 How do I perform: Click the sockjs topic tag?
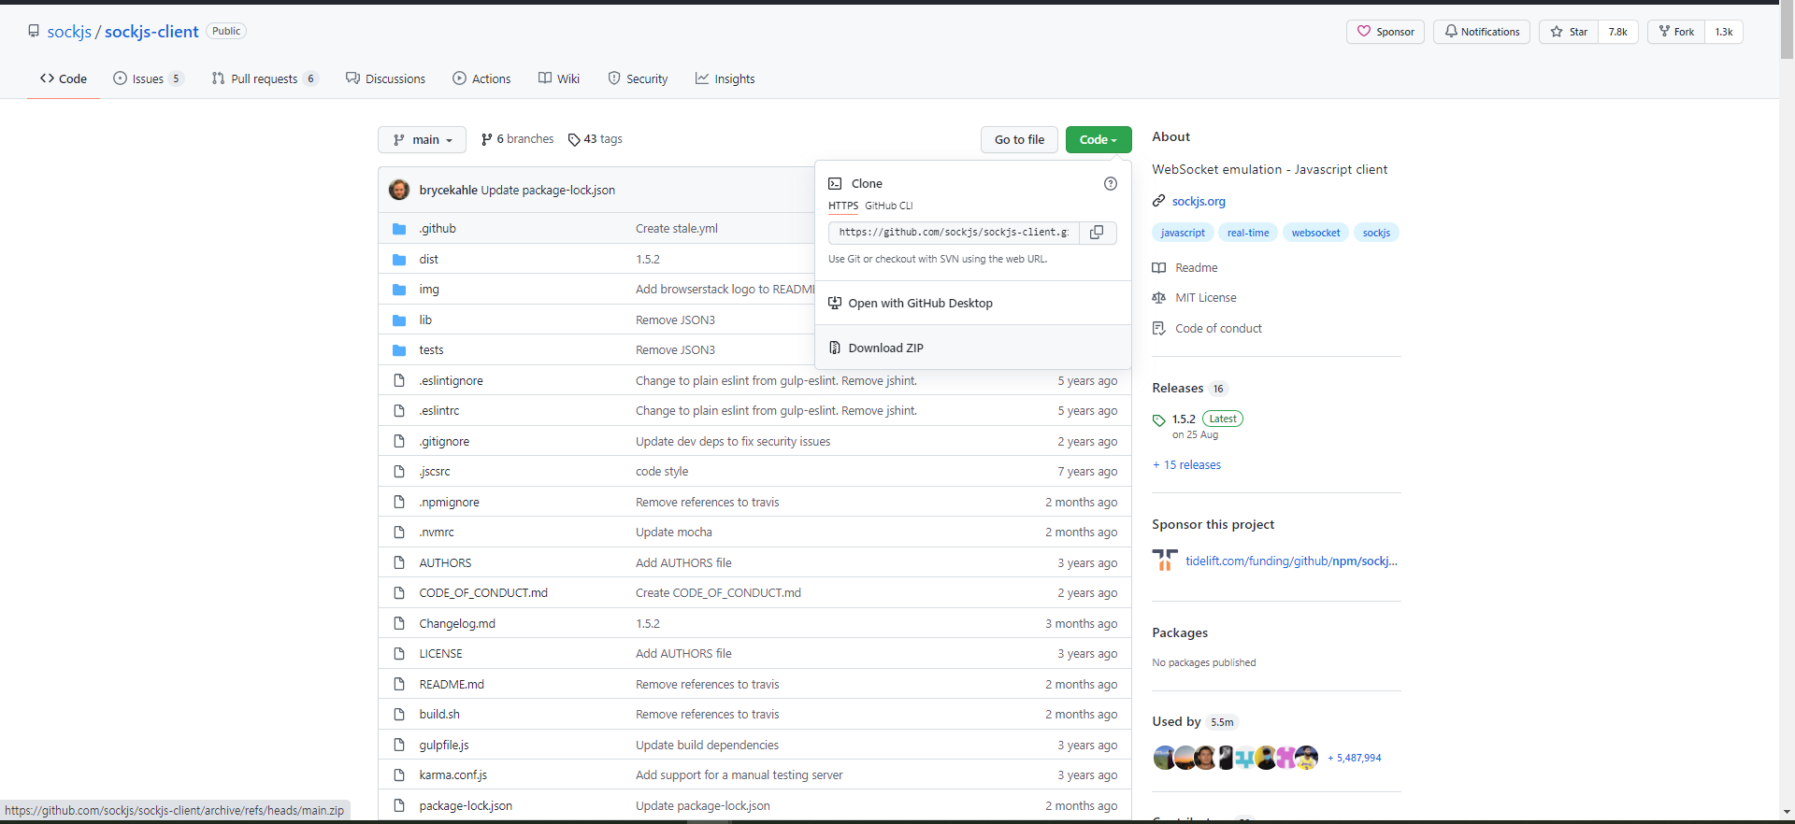click(1376, 233)
